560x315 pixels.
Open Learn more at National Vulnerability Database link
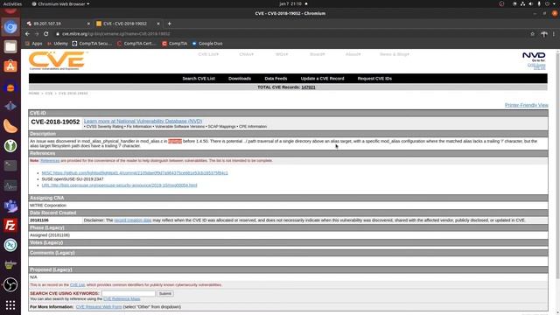coord(143,122)
